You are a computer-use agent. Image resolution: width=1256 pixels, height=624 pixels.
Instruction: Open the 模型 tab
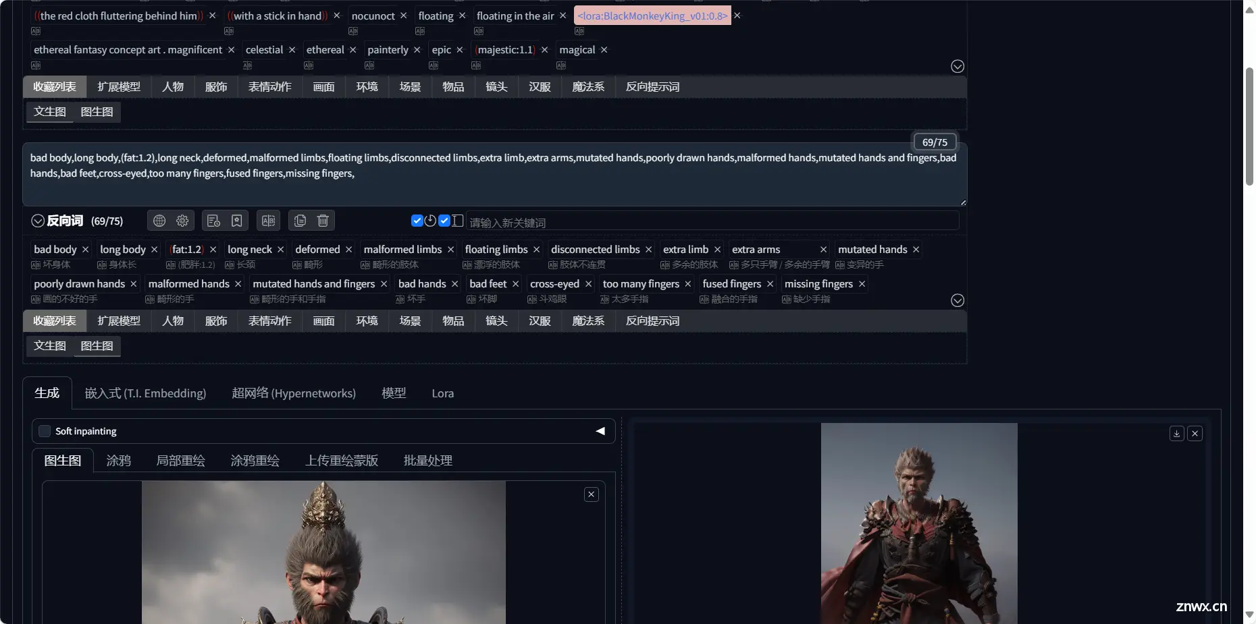tap(394, 393)
